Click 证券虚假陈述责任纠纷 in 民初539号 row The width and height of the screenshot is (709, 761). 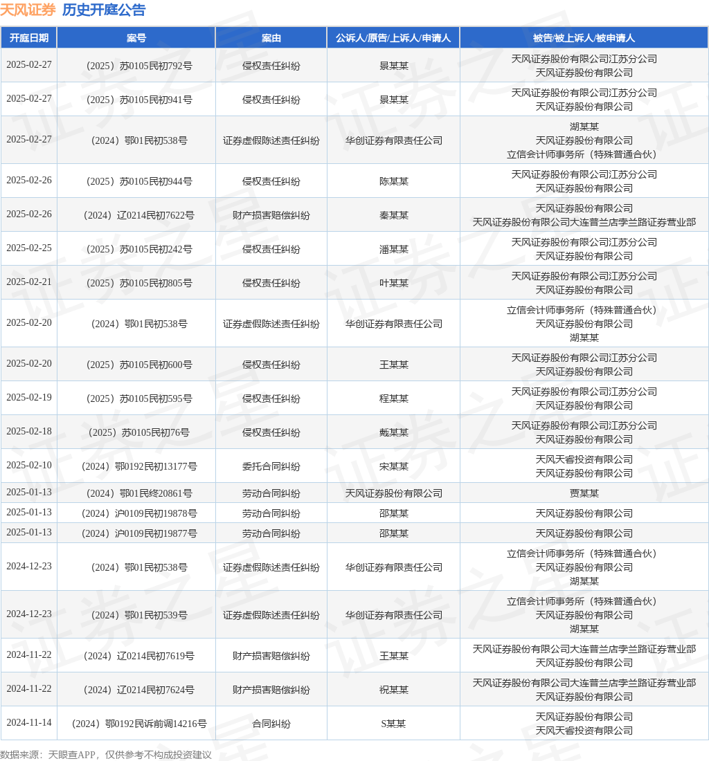271,615
